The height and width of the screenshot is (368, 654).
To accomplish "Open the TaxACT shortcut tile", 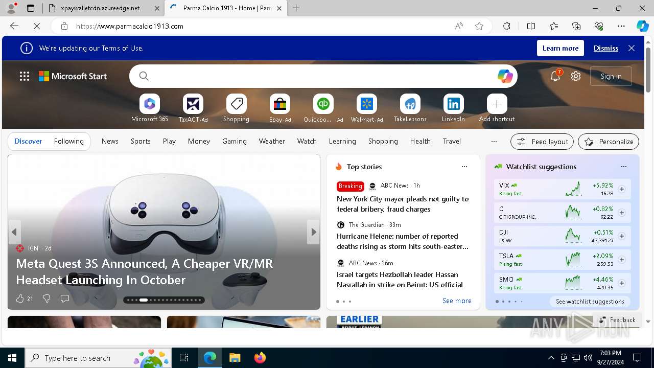I will coord(193,104).
